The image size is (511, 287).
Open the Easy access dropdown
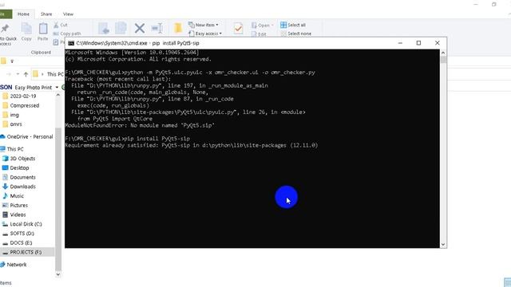(205, 33)
